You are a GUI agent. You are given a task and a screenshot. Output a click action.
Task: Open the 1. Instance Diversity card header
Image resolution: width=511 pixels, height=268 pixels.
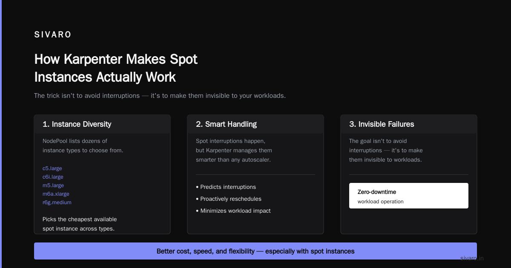click(x=102, y=124)
